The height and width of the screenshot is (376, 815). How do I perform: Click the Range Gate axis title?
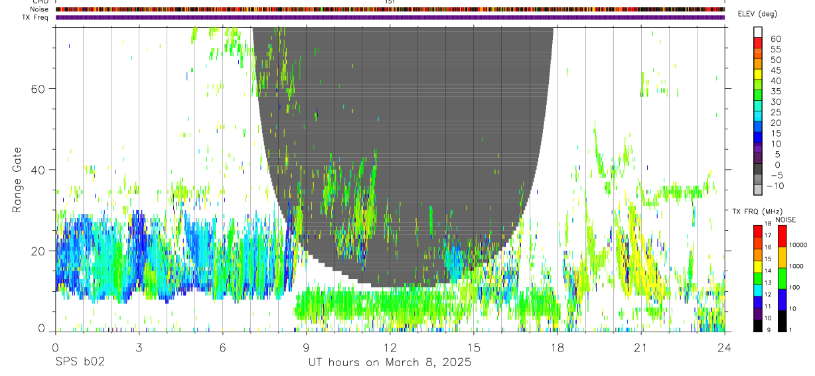coord(18,181)
